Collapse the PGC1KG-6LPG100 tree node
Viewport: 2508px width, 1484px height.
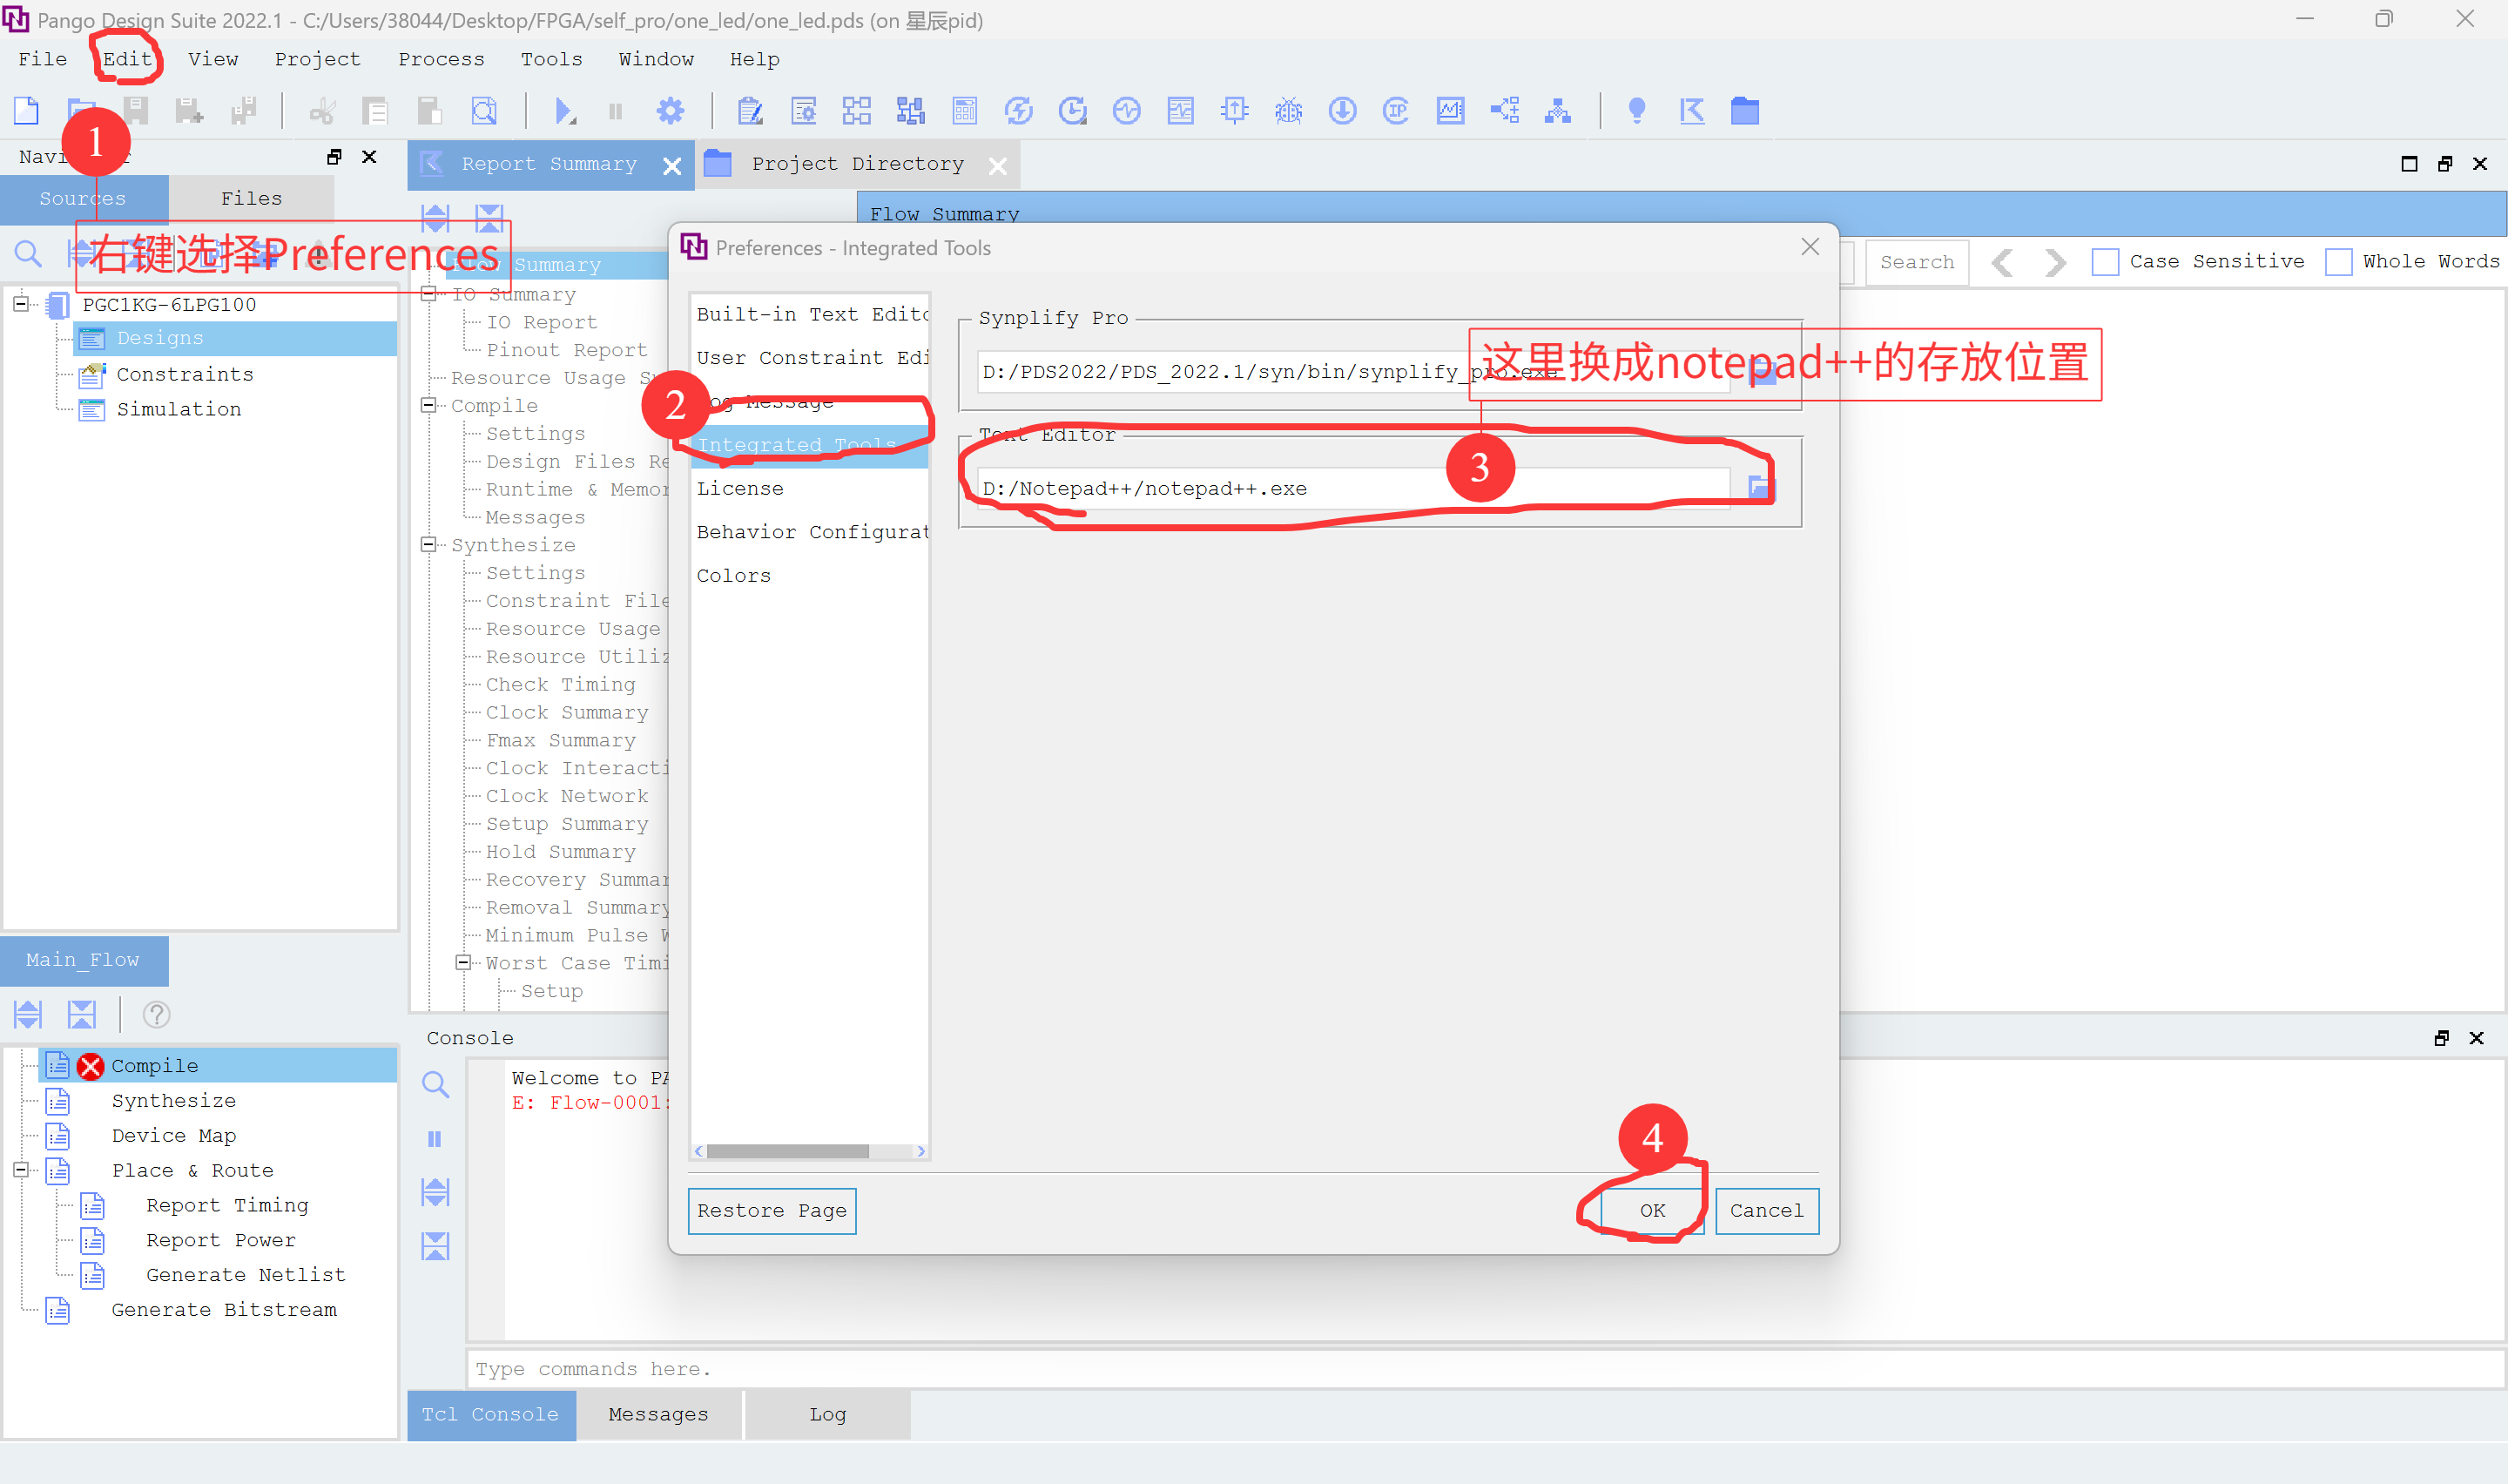[21, 304]
